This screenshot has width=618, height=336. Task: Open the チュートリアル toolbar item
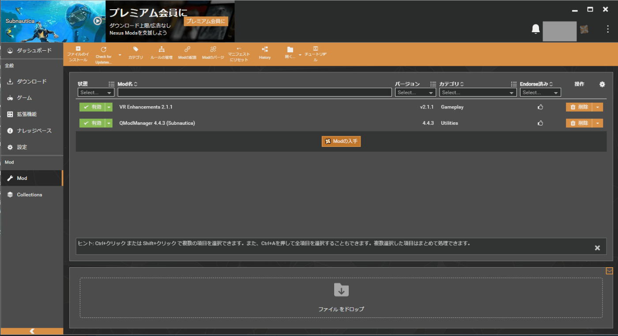(x=315, y=54)
